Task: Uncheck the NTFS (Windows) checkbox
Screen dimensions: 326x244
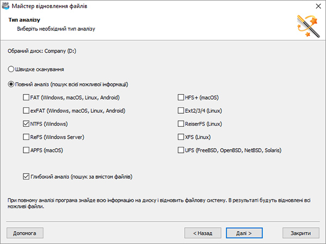Action: [x=26, y=124]
